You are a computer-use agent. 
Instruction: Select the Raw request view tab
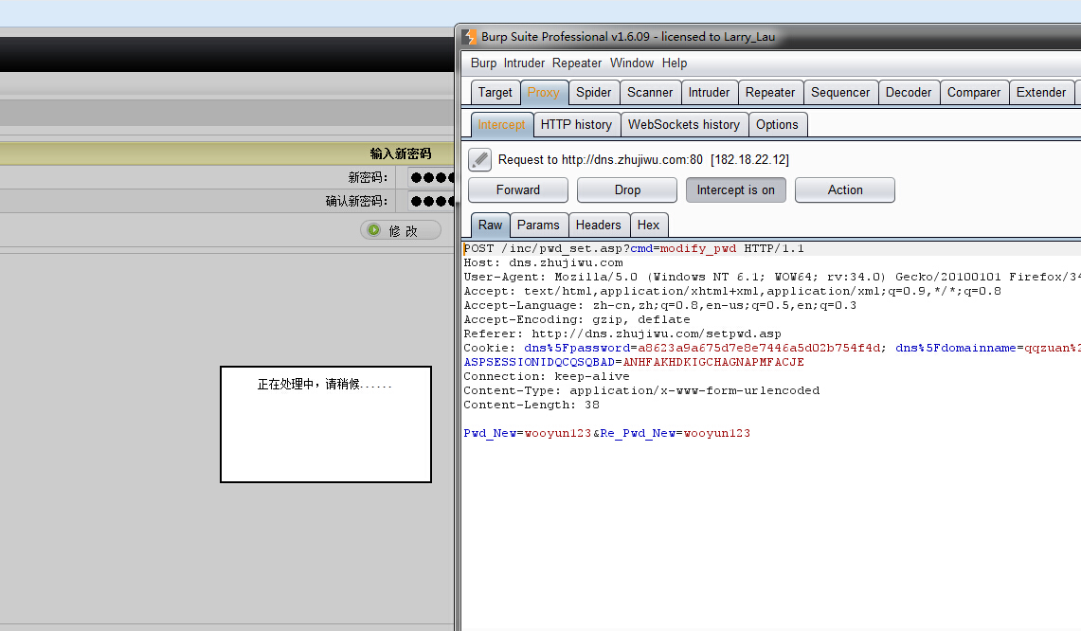click(490, 225)
